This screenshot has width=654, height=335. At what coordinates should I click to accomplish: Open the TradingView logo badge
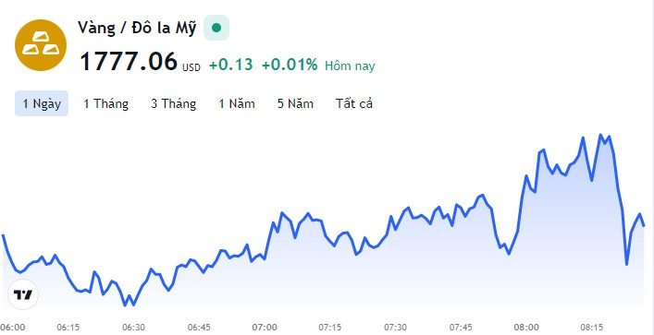(23, 294)
